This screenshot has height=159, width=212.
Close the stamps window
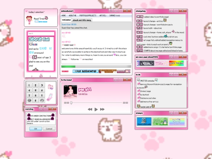(x=183, y=113)
